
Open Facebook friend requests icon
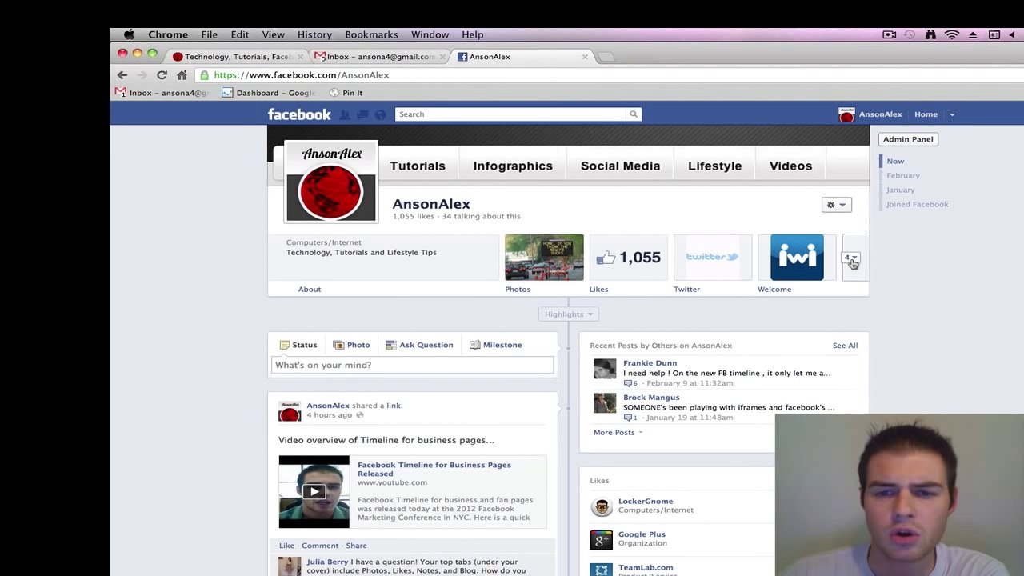[x=345, y=114]
